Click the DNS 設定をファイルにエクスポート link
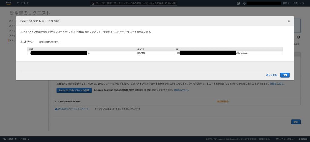 73,109
